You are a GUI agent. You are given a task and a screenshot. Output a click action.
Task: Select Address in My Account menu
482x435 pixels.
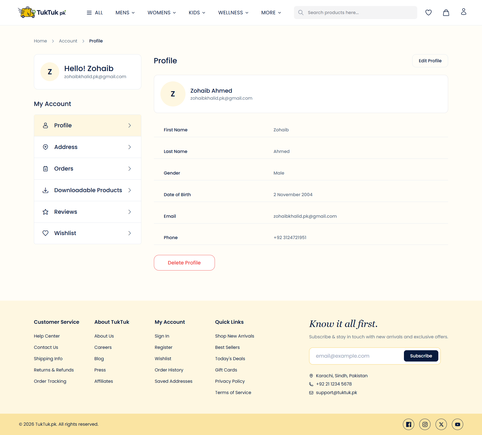[x=88, y=147]
